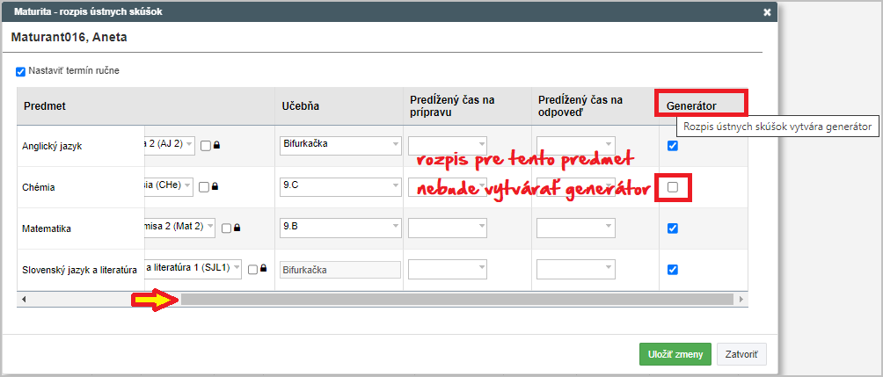Tick lock checkbox beside SJL1 komisia
This screenshot has height=377, width=883.
tap(252, 270)
